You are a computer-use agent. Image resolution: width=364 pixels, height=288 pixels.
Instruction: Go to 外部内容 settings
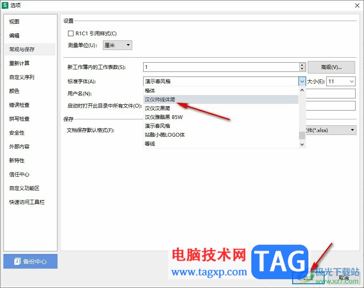point(19,146)
